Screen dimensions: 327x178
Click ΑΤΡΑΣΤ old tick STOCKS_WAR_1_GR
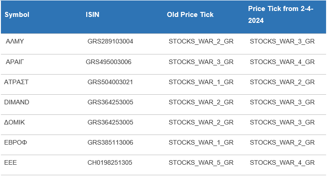[201, 82]
